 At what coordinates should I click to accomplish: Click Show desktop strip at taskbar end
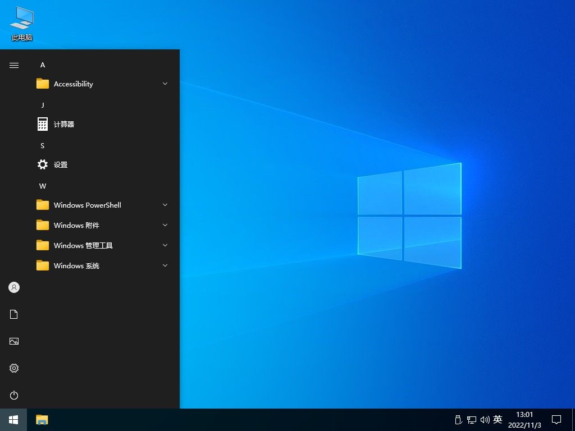(x=573, y=420)
